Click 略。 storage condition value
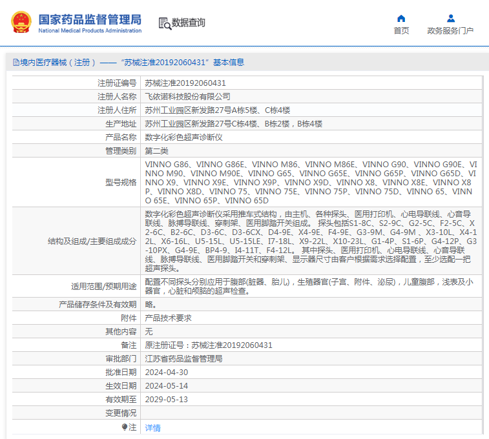Image resolution: width=489 pixels, height=439 pixels. 151,305
